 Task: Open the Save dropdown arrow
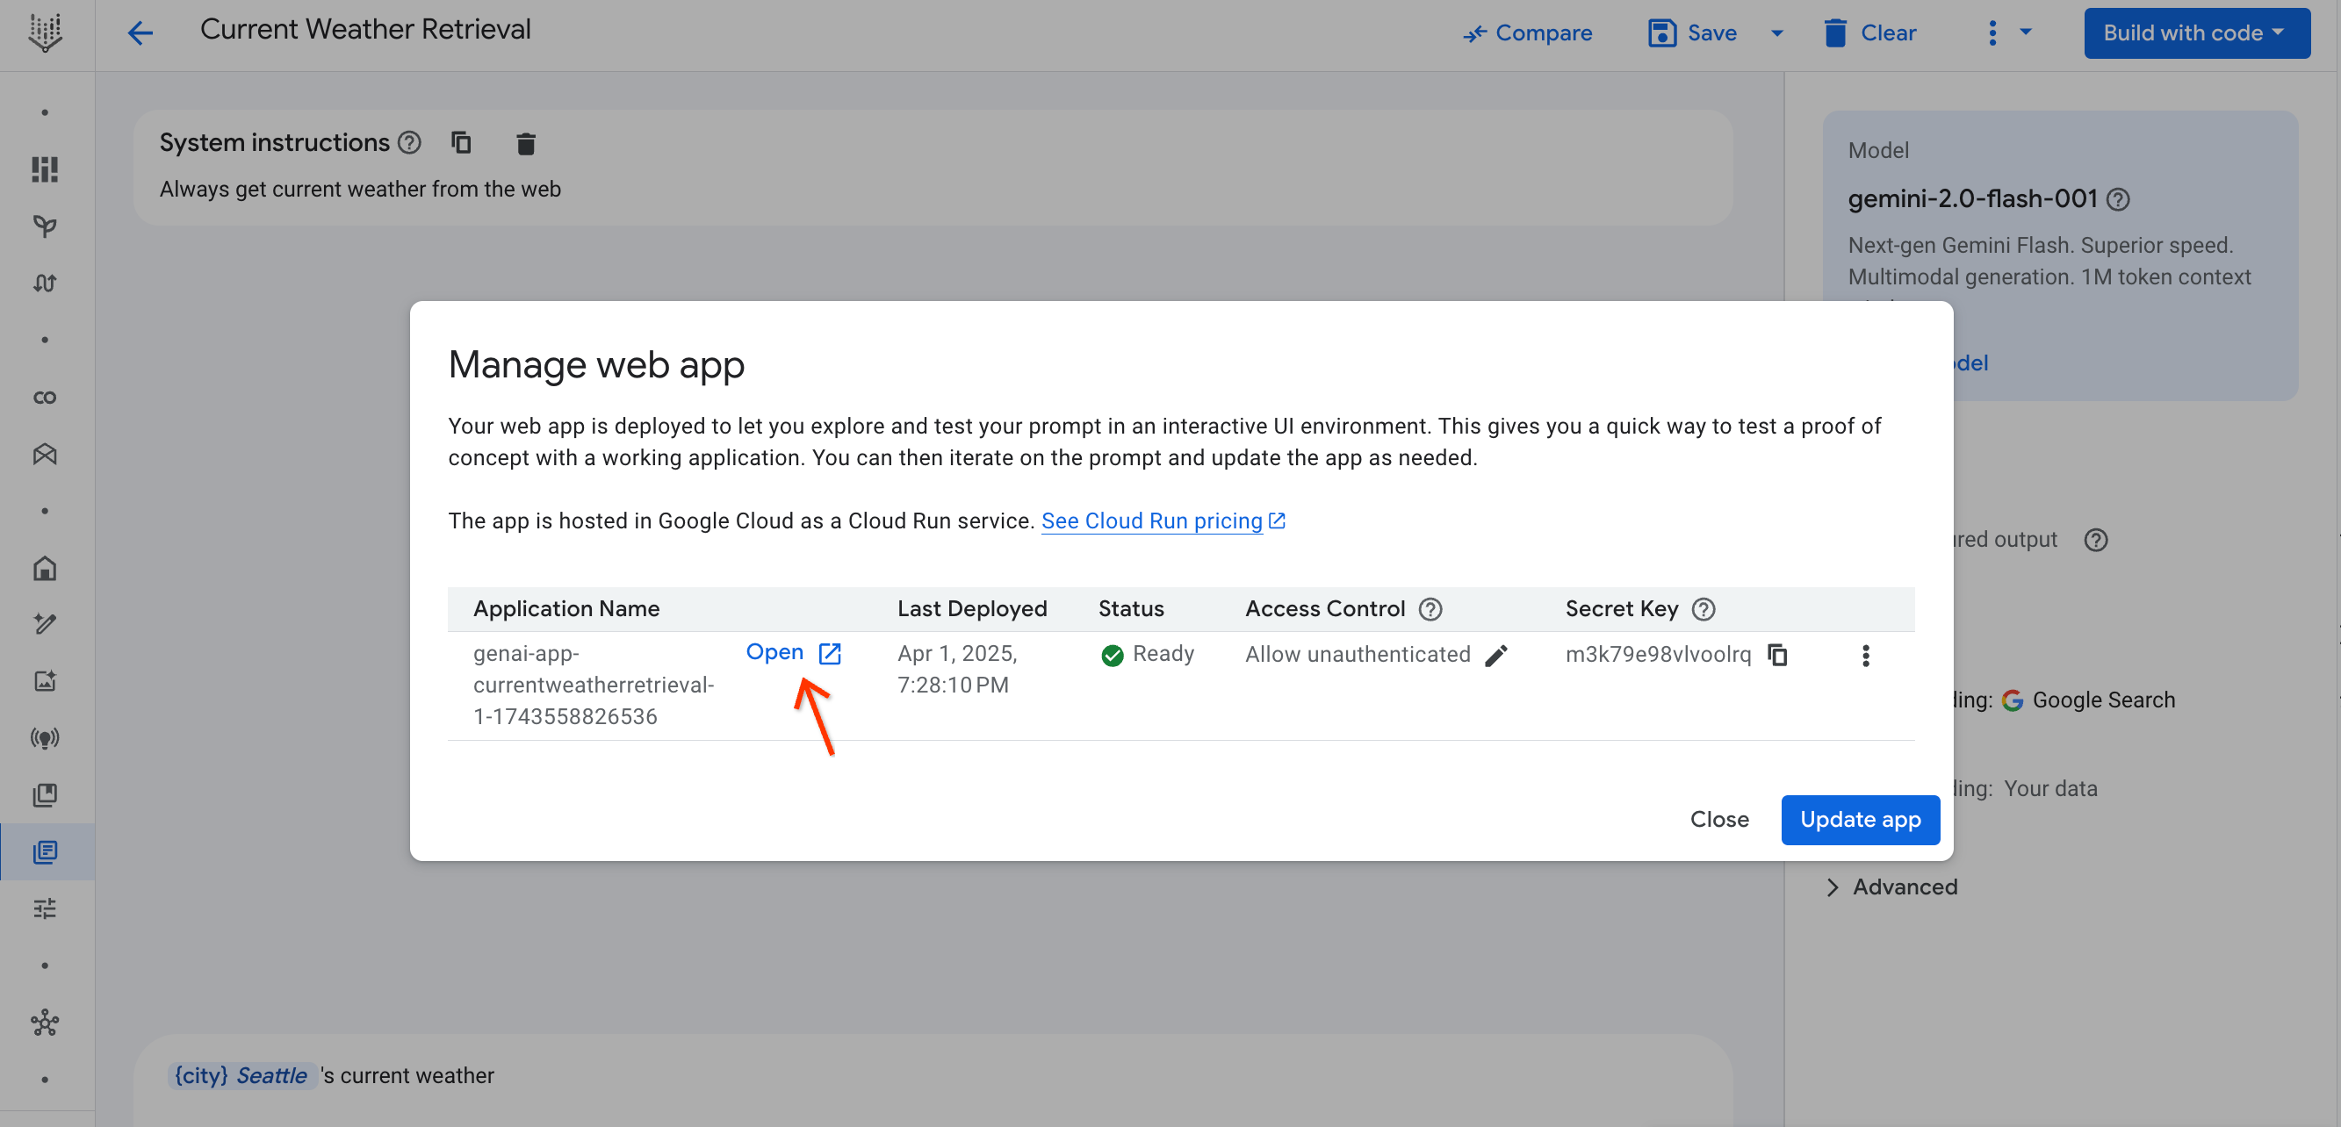point(1777,32)
